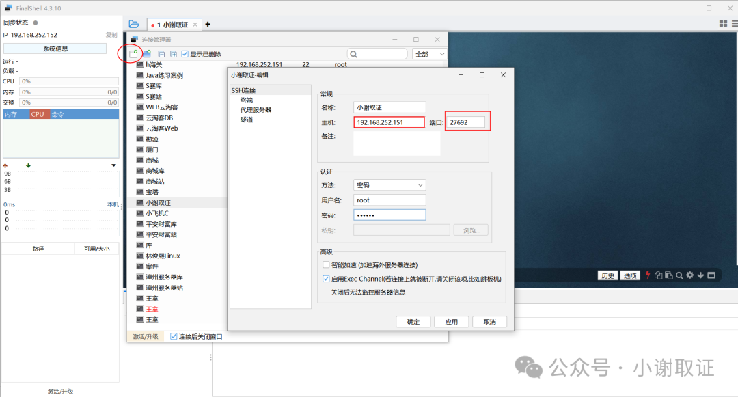Click the red lightning quick-command icon
Viewport: 738px width, 397px height.
point(648,275)
